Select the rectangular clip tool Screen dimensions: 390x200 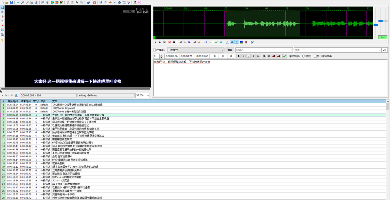[x=2, y=29]
